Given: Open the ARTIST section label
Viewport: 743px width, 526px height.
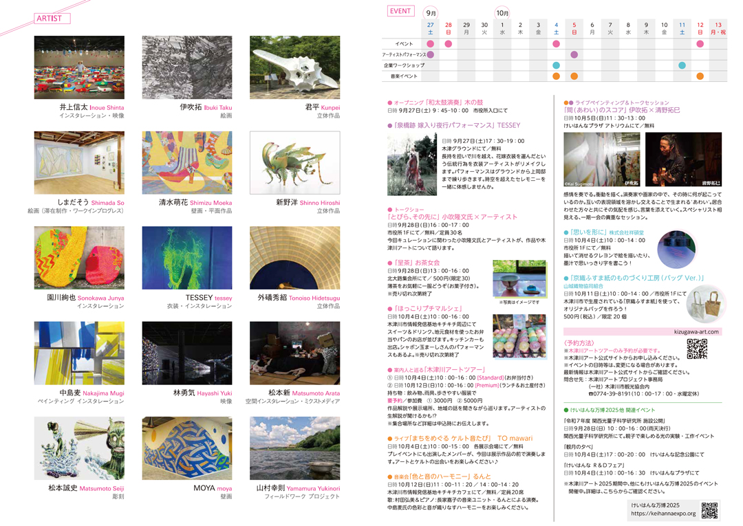Looking at the screenshot, I should (x=52, y=19).
